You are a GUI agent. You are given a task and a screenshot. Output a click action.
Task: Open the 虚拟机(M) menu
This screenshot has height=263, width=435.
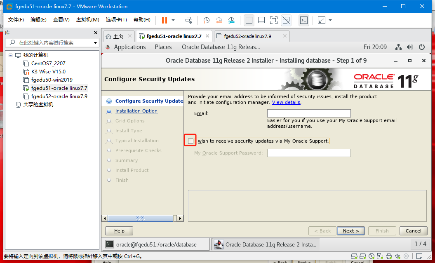tap(87, 20)
